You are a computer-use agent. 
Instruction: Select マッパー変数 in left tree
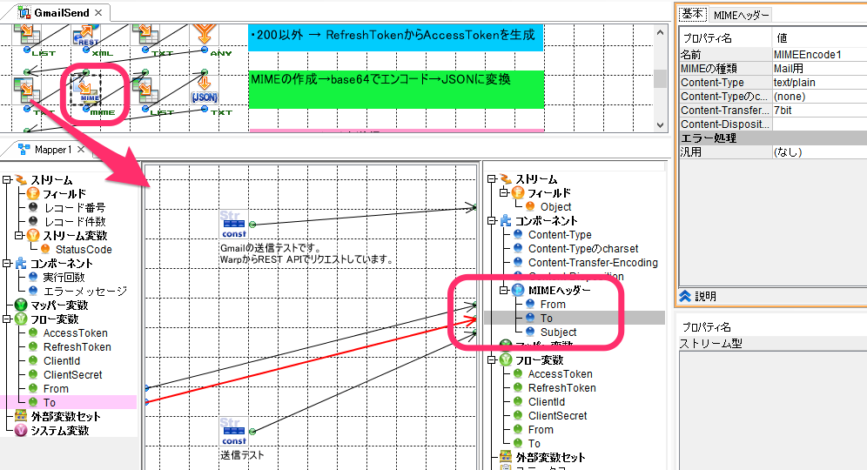[x=59, y=305]
